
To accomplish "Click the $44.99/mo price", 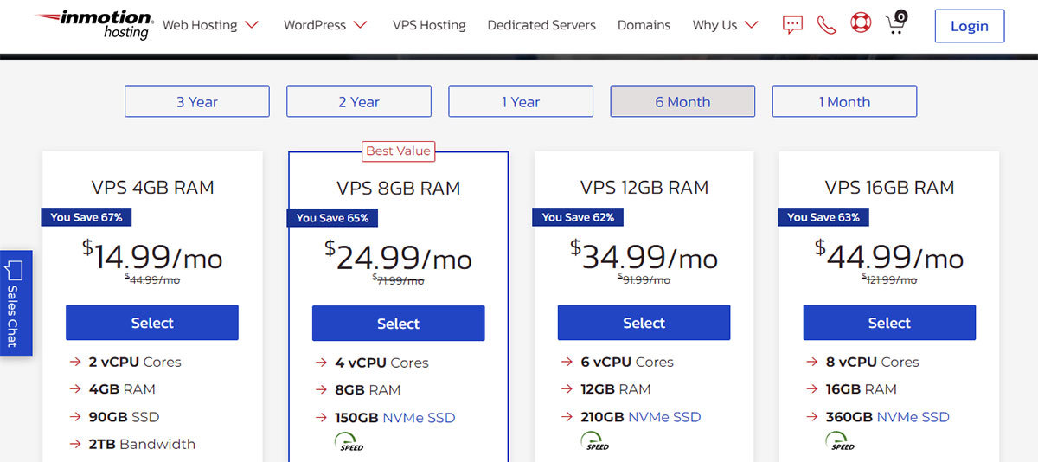I will coord(889,256).
